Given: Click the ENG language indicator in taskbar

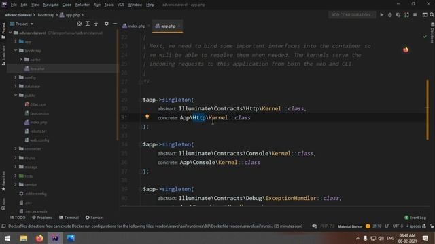Looking at the screenshot, I should click(390, 238).
